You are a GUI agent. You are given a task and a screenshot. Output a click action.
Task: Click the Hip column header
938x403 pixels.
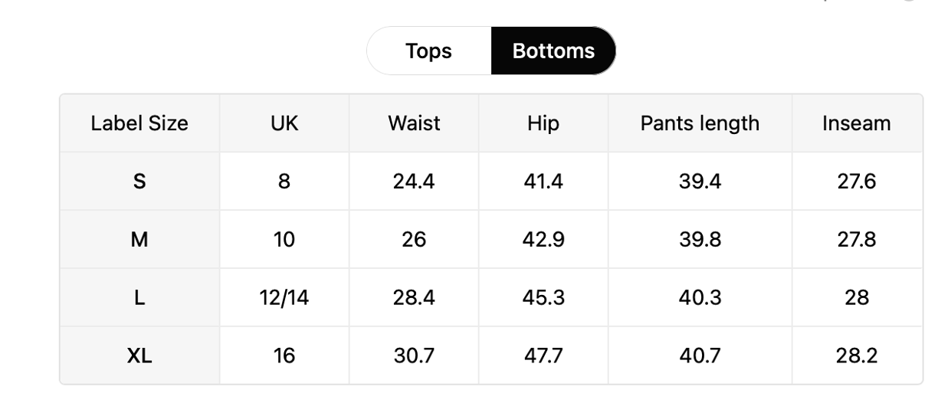543,123
